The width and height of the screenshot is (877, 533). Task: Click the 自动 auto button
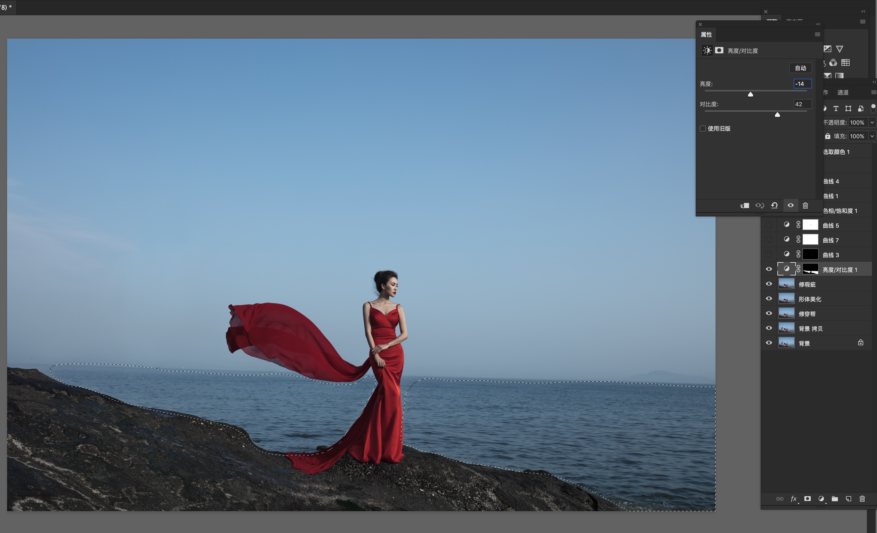click(x=800, y=68)
